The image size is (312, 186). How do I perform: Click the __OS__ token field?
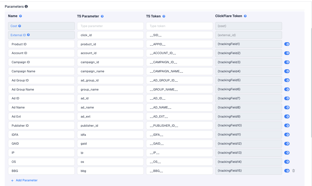tap(180, 162)
